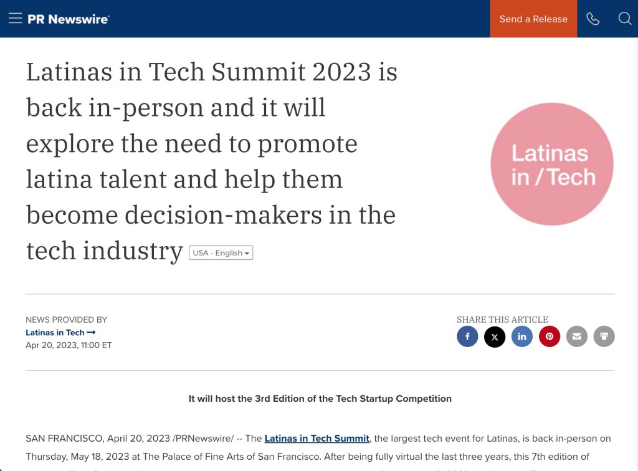
Task: Click the 3rd Edition Tech Startup Competition subheading
Action: pos(320,399)
